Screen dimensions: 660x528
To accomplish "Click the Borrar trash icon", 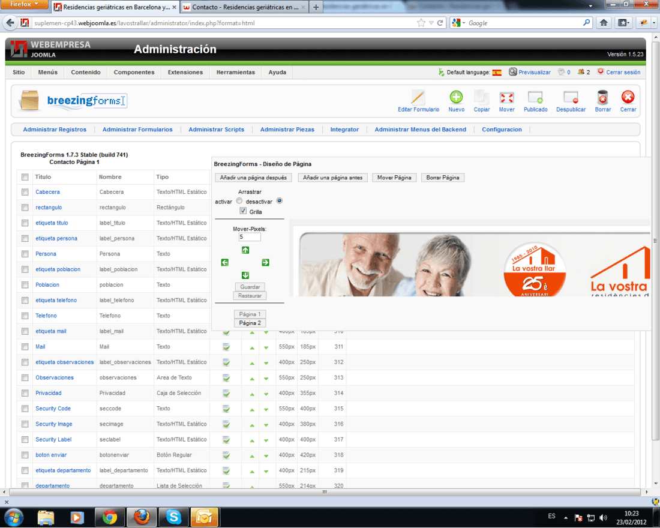I will click(602, 97).
